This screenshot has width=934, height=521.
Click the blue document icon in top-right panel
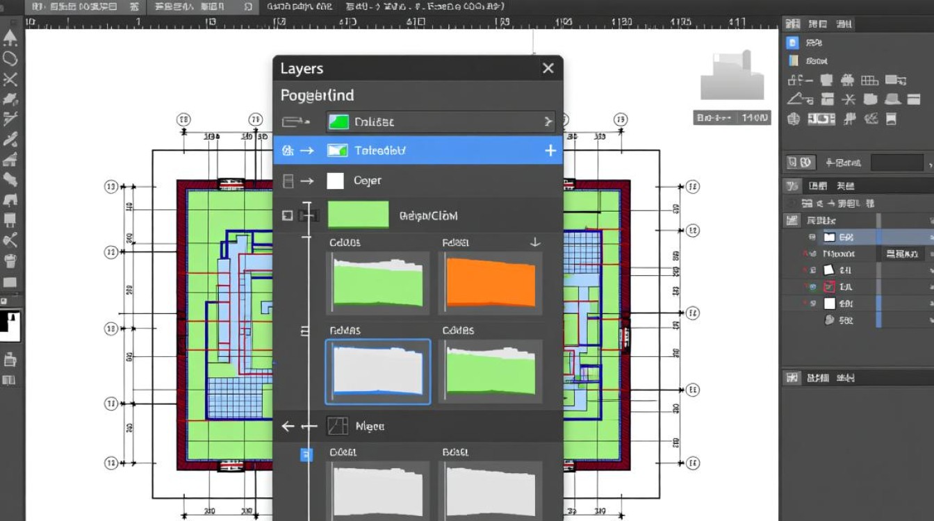point(792,43)
